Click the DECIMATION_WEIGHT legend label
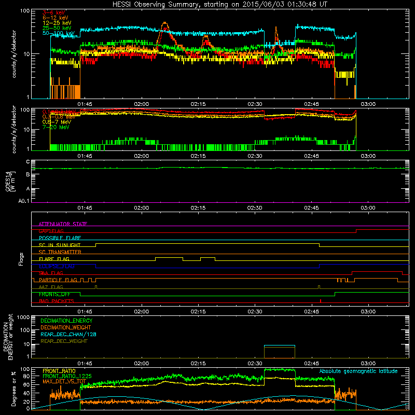Image resolution: width=415 pixels, height=415 pixels. pos(66,327)
